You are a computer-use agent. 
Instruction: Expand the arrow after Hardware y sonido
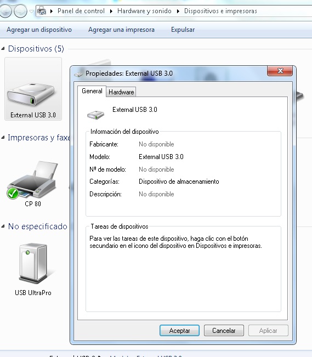coord(178,11)
